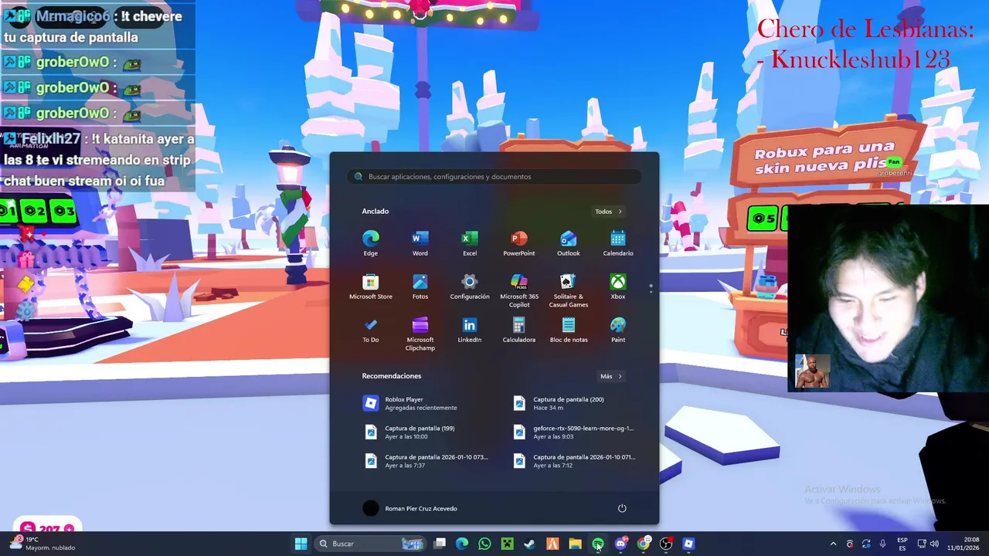Open Discord from the taskbar

(620, 544)
